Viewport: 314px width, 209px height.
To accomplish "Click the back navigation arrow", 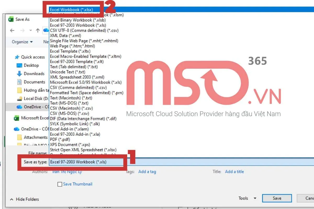I will 12,31.
